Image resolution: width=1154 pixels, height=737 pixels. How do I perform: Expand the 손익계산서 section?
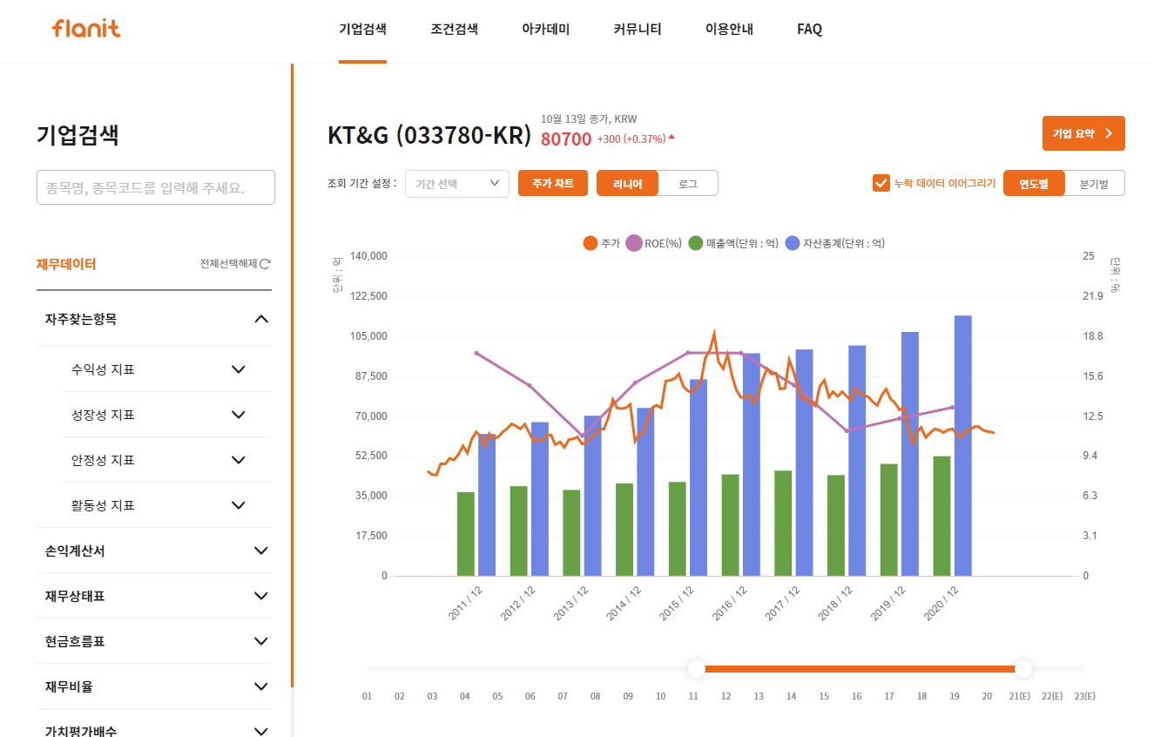tap(154, 551)
